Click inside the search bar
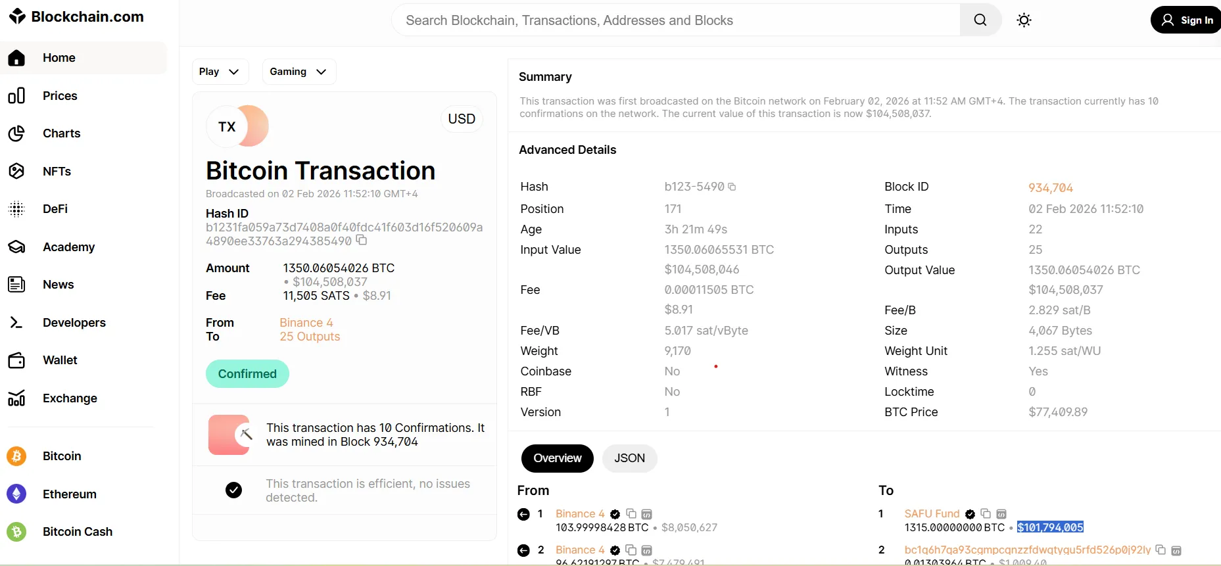 pyautogui.click(x=658, y=20)
